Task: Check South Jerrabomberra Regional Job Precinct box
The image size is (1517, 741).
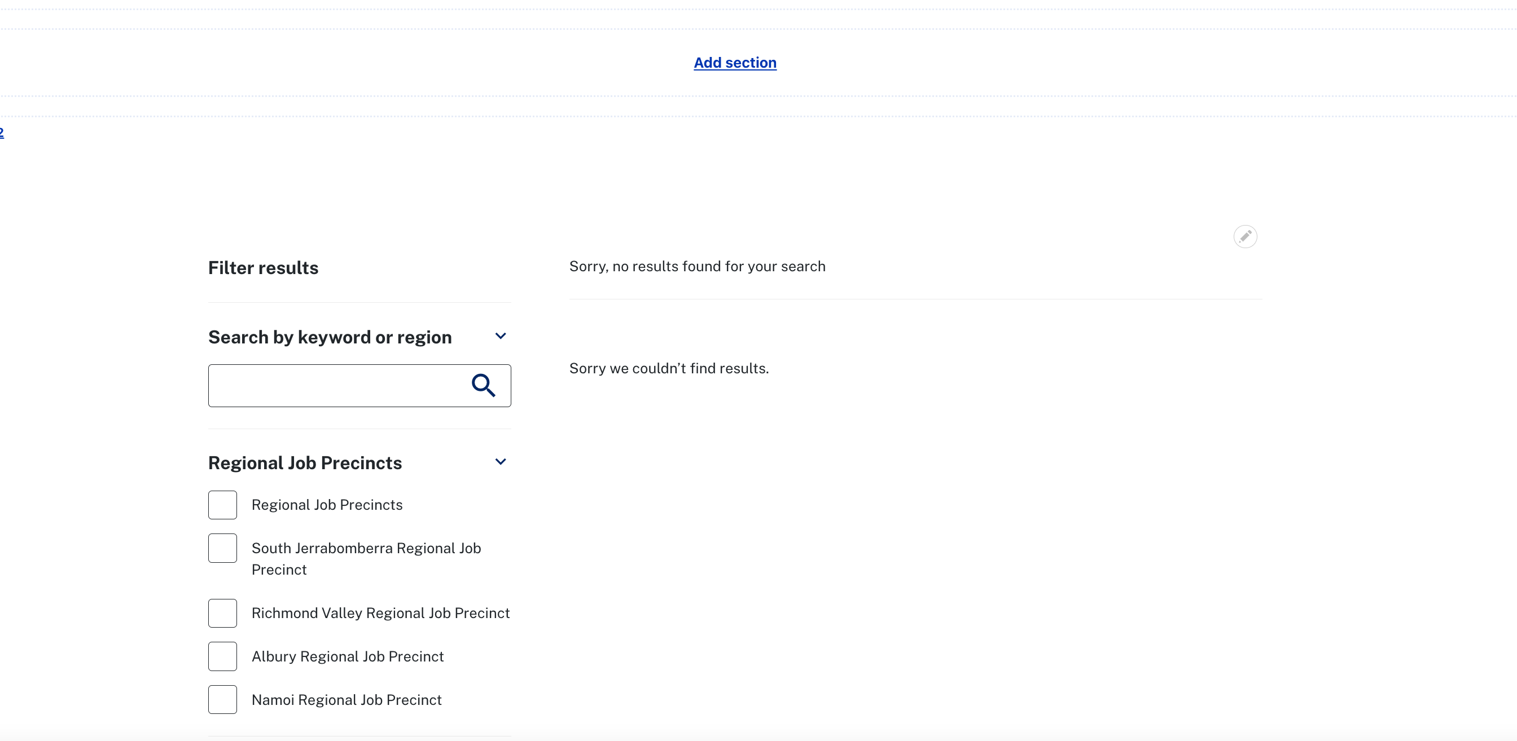Action: [222, 548]
